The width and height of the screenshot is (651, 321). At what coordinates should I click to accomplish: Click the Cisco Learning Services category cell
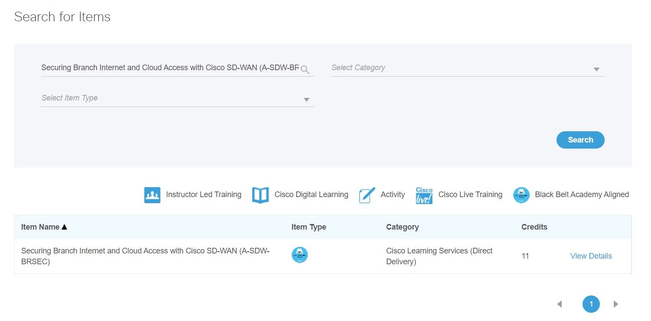[439, 256]
